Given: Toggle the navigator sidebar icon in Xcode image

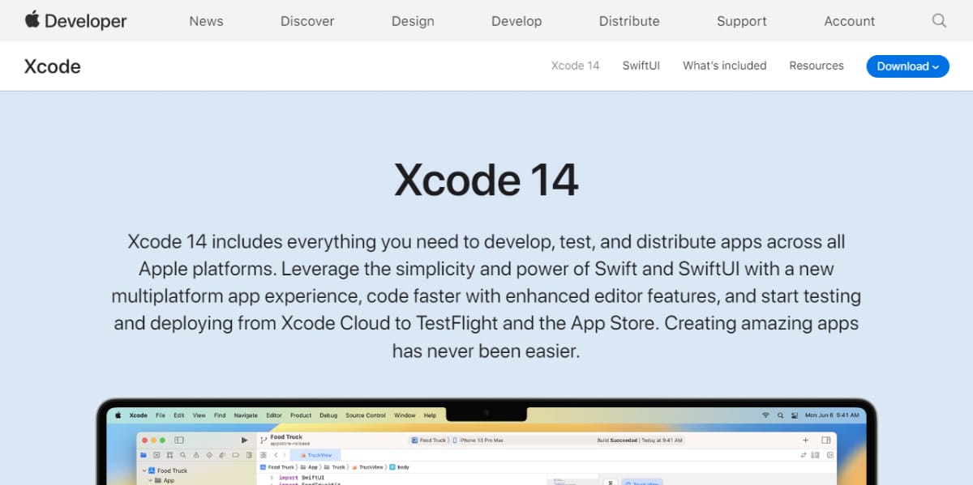Looking at the screenshot, I should coord(179,440).
